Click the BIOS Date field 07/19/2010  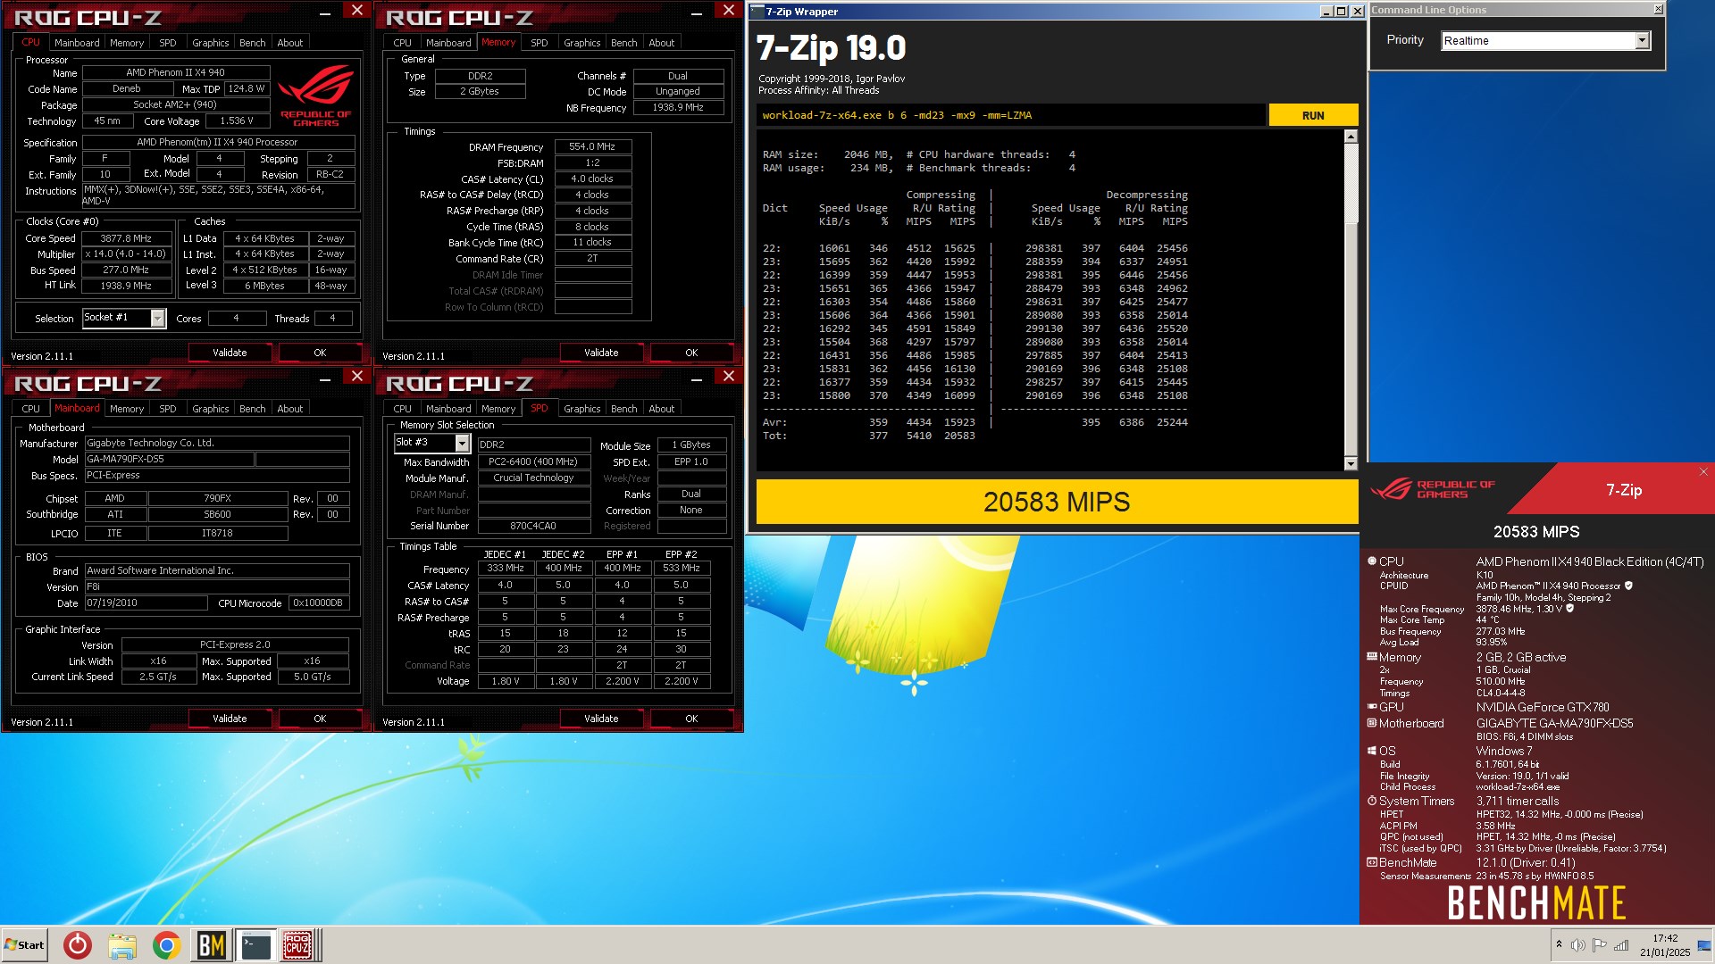pos(146,602)
